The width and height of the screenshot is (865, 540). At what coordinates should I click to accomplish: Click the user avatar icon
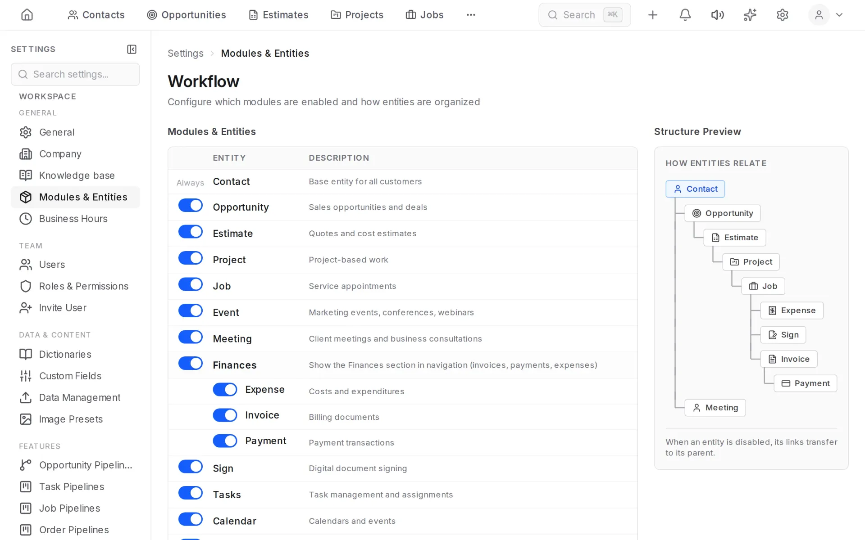[x=819, y=15]
